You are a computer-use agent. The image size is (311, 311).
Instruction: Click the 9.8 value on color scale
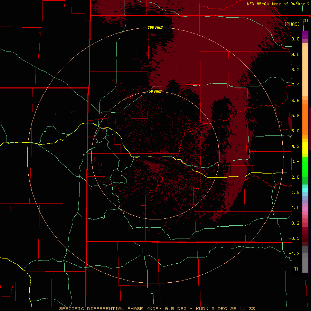click(x=295, y=39)
